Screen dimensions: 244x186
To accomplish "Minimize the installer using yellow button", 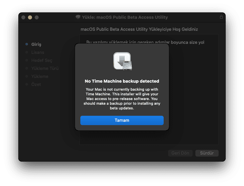I will [x=30, y=17].
